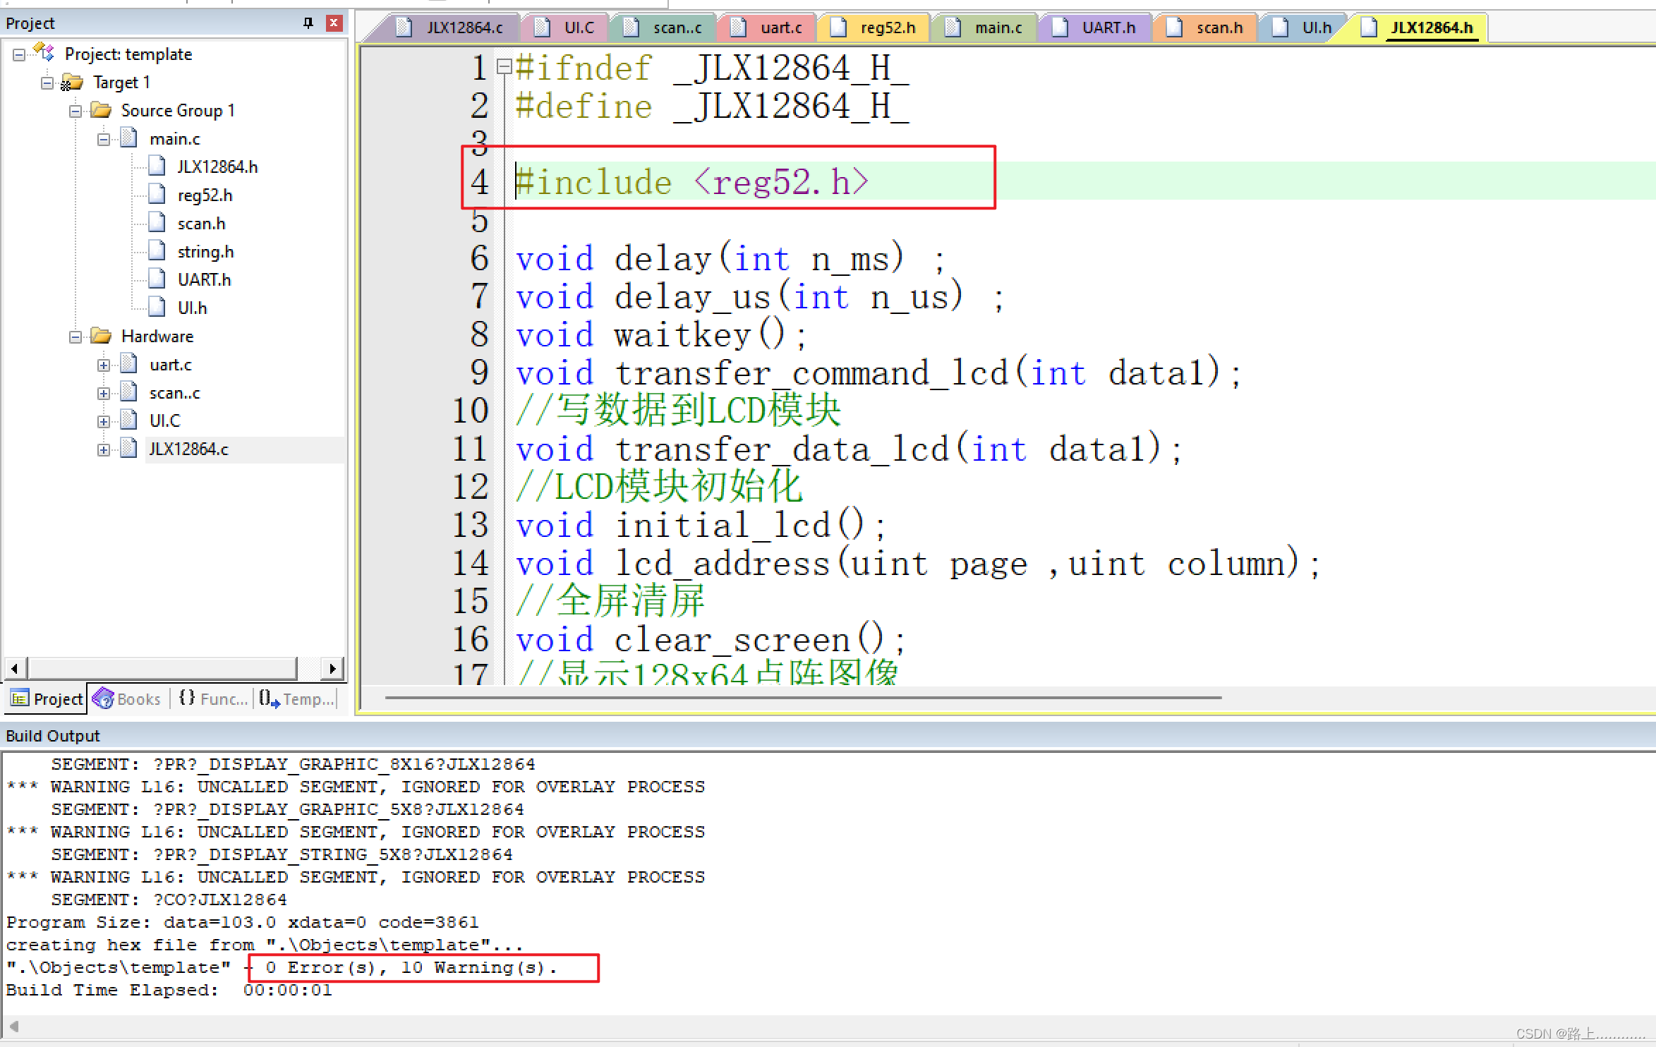Click the pin icon on Project panel
The width and height of the screenshot is (1656, 1047).
[x=308, y=23]
